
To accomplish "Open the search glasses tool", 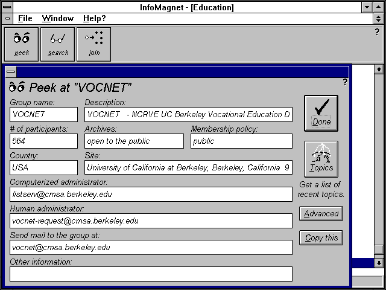I will pyautogui.click(x=58, y=43).
